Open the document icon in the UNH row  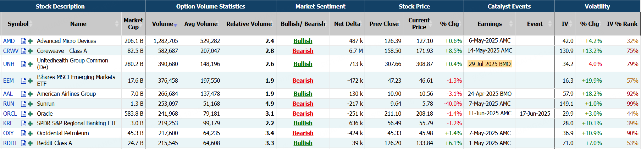pos(23,64)
